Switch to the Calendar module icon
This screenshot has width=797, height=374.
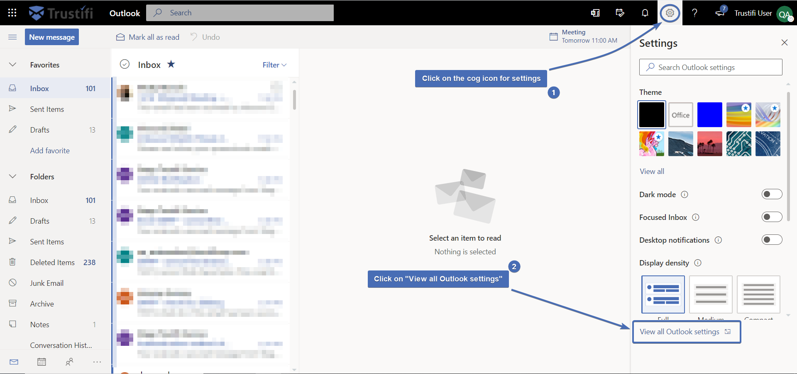point(42,362)
